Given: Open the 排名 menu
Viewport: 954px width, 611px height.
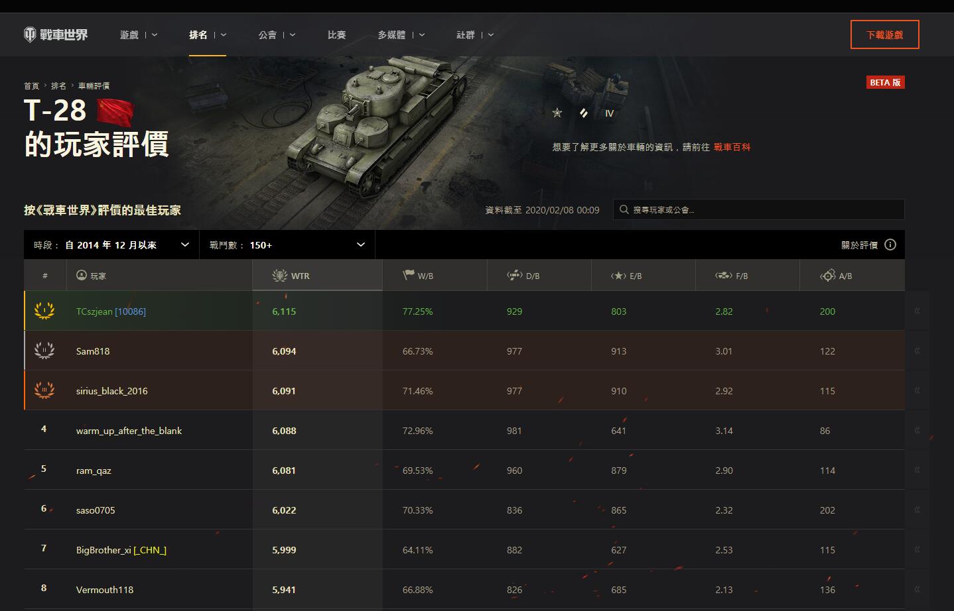Looking at the screenshot, I should pyautogui.click(x=208, y=34).
